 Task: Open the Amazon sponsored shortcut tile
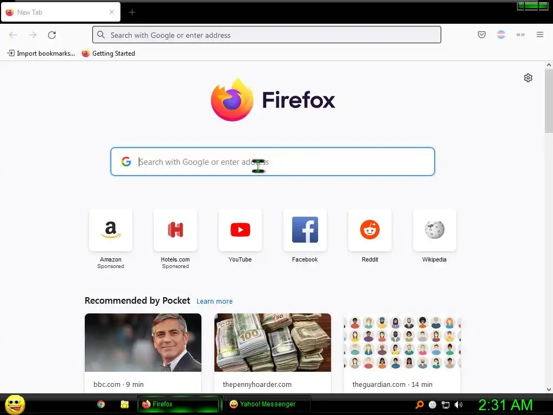tap(110, 230)
